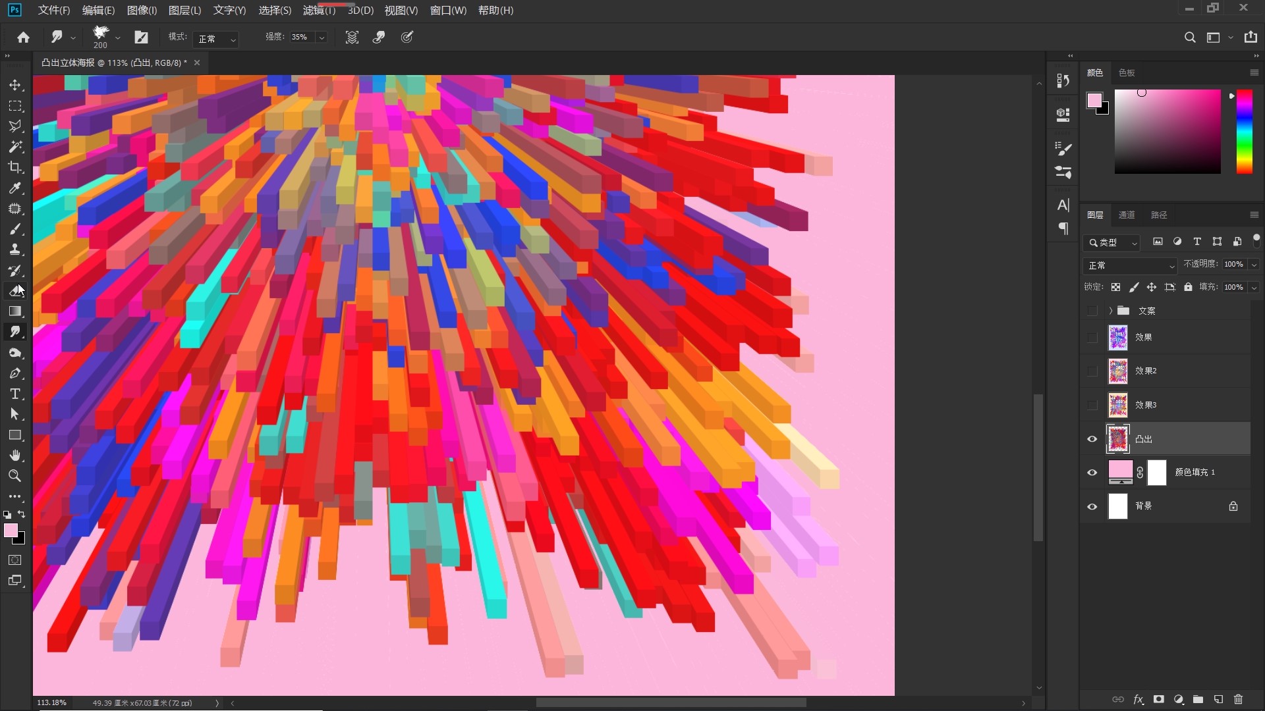Expand the 文案 layer group
The width and height of the screenshot is (1265, 711).
(x=1110, y=311)
